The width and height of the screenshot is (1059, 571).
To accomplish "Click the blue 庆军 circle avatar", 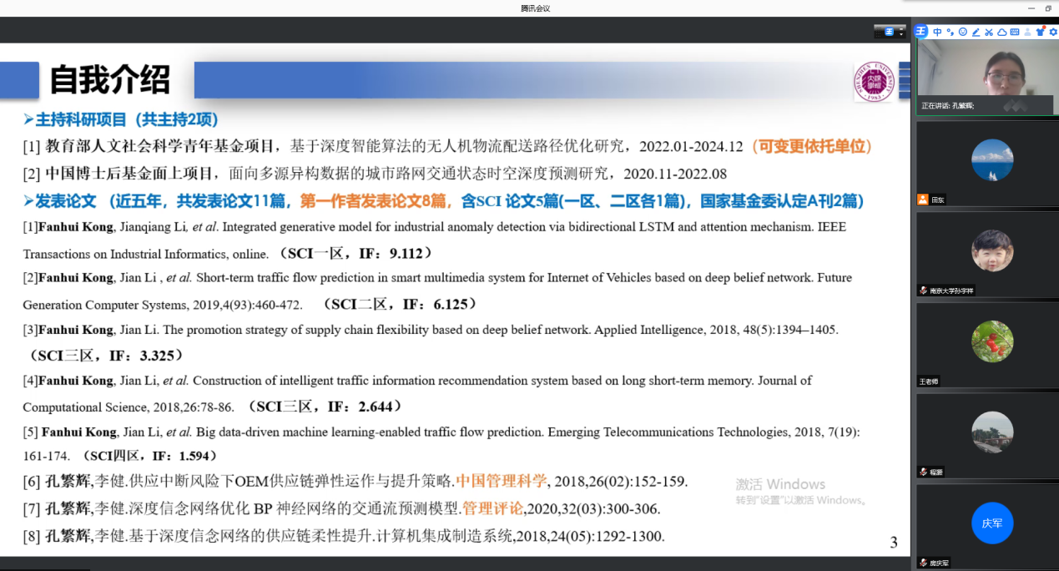I will (x=992, y=523).
